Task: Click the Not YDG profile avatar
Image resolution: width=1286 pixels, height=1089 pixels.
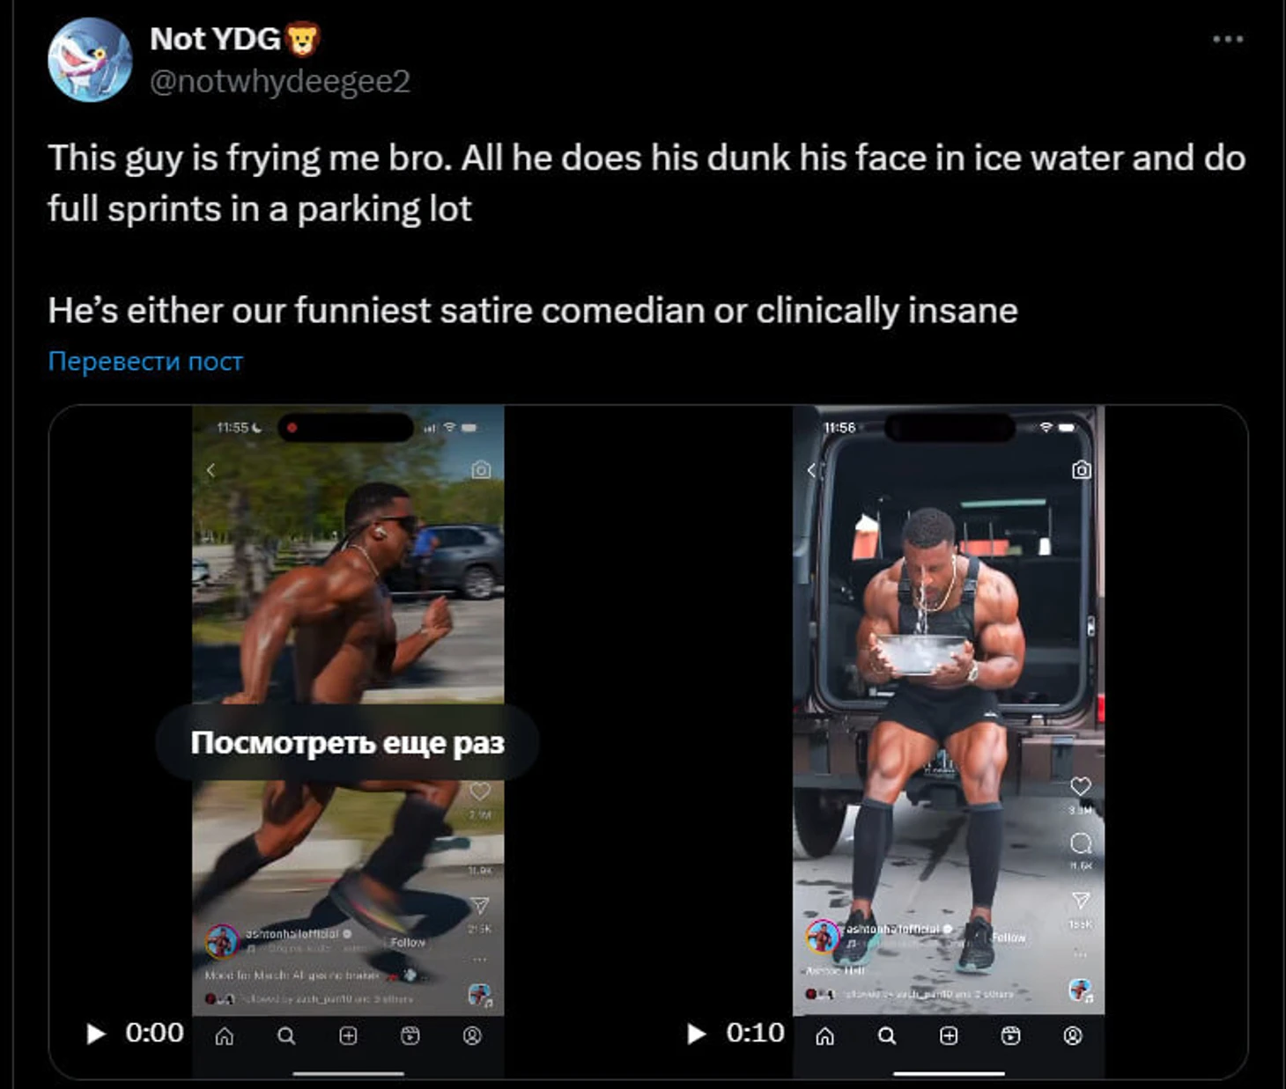Action: point(90,60)
